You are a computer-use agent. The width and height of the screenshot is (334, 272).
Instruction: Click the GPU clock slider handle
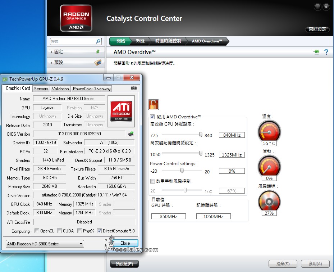(201, 134)
